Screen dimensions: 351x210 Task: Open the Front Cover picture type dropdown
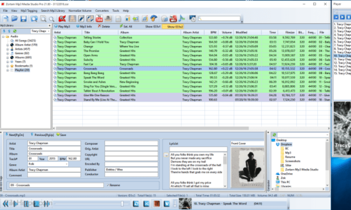tap(247, 143)
